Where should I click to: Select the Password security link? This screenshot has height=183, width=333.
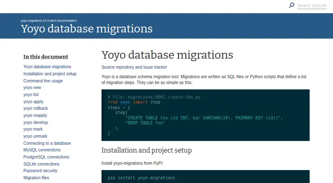tap(40, 171)
